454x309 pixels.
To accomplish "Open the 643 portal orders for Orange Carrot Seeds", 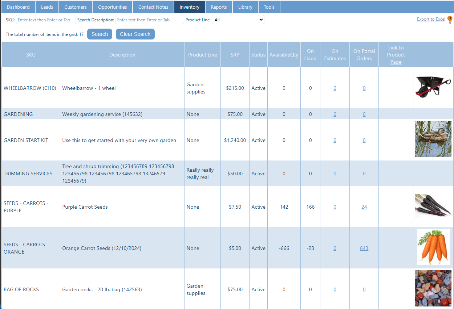I will pyautogui.click(x=364, y=248).
